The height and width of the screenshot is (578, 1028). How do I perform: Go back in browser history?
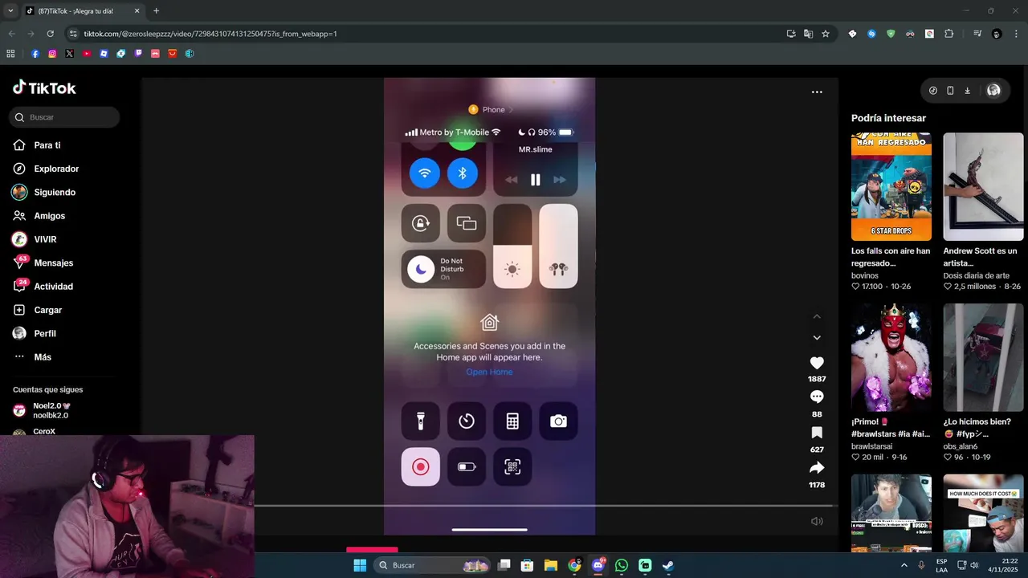pyautogui.click(x=11, y=34)
